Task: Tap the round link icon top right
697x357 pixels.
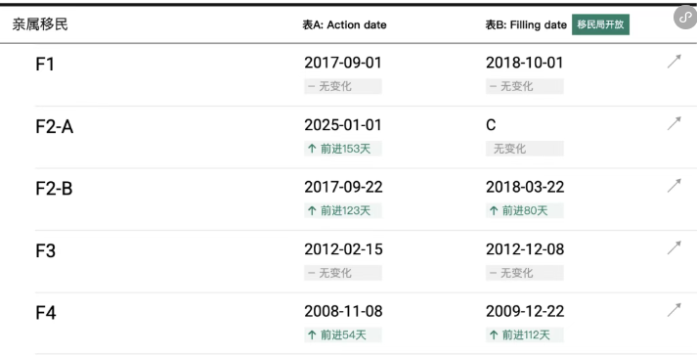Action: pos(685,18)
